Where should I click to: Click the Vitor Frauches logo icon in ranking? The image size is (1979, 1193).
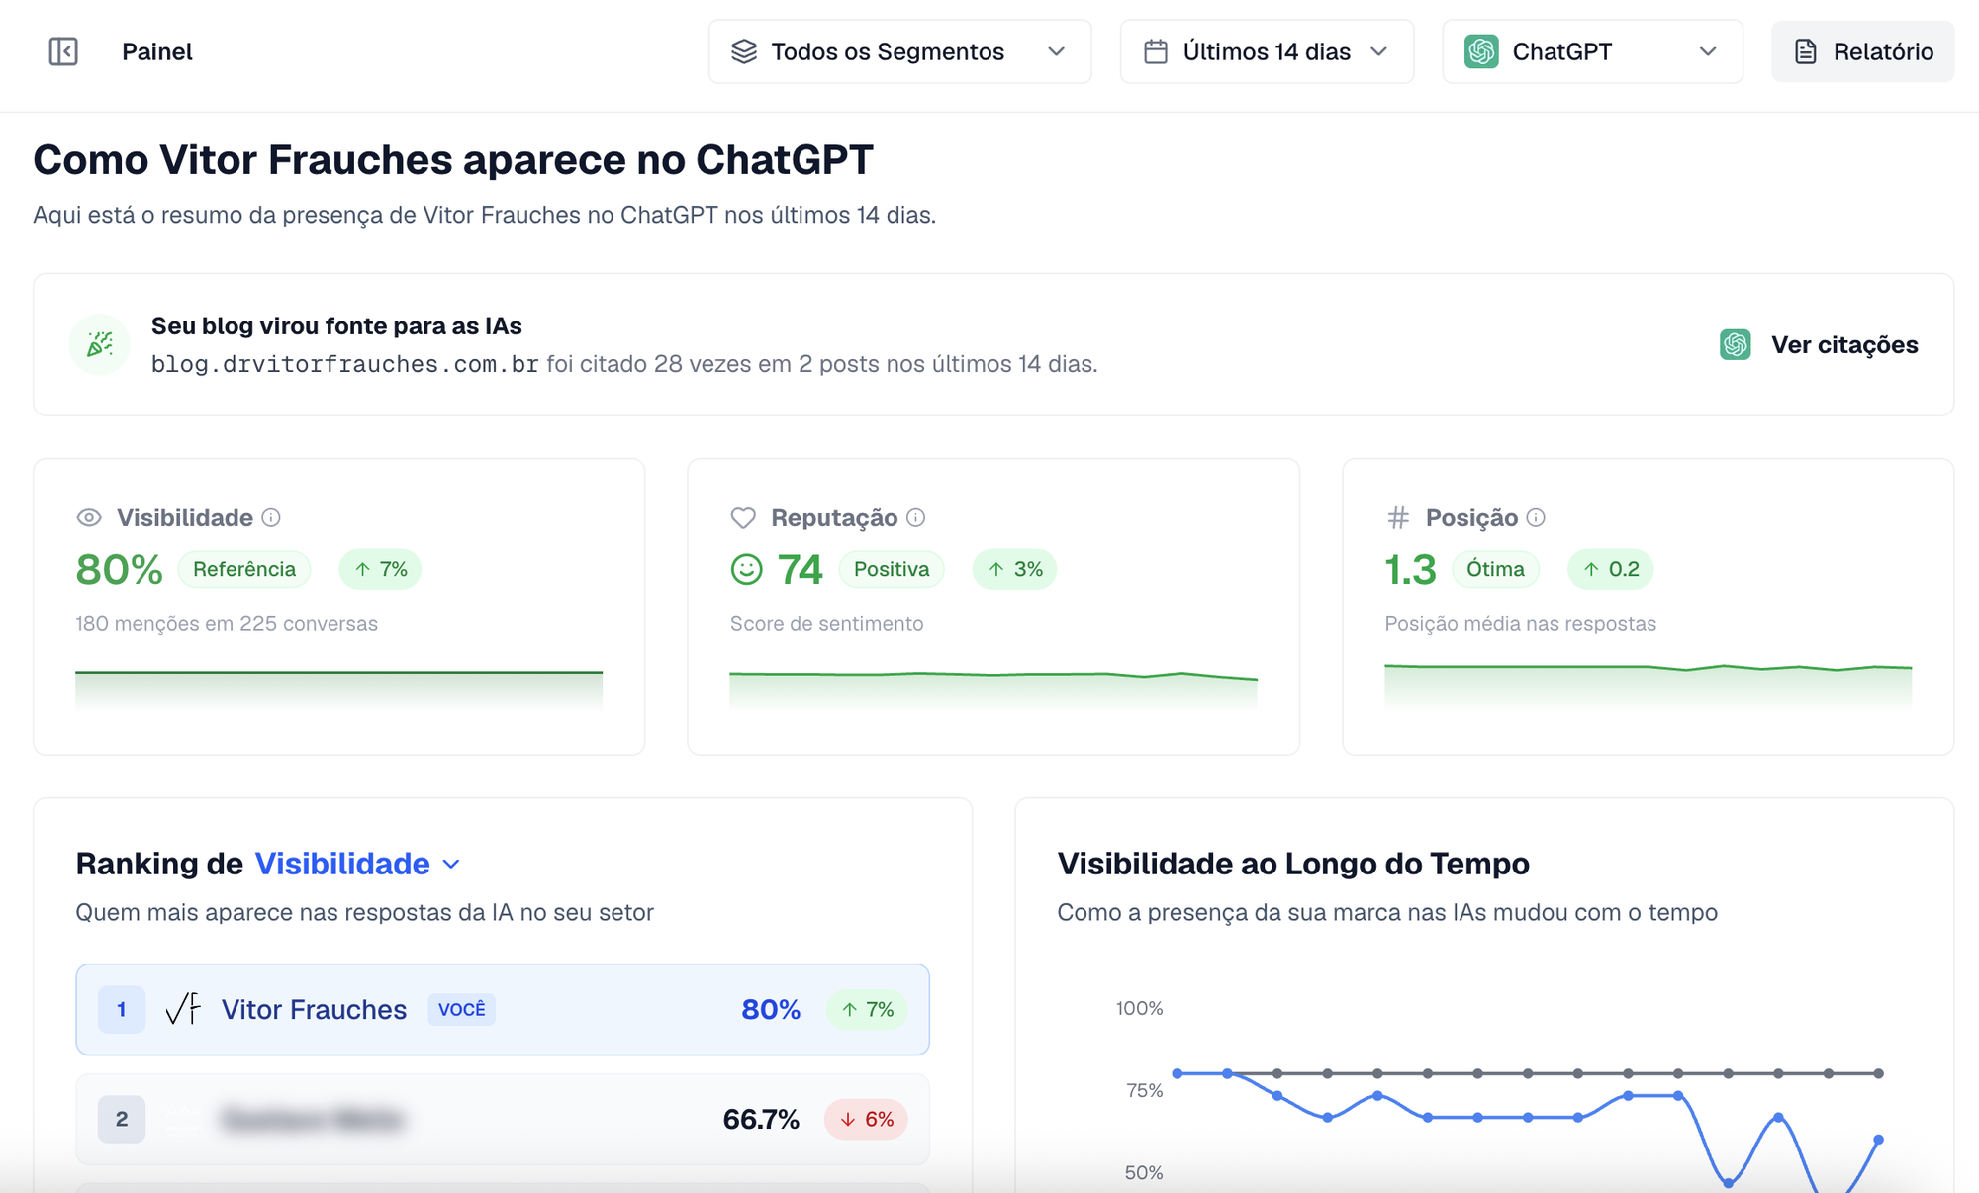(x=183, y=1009)
